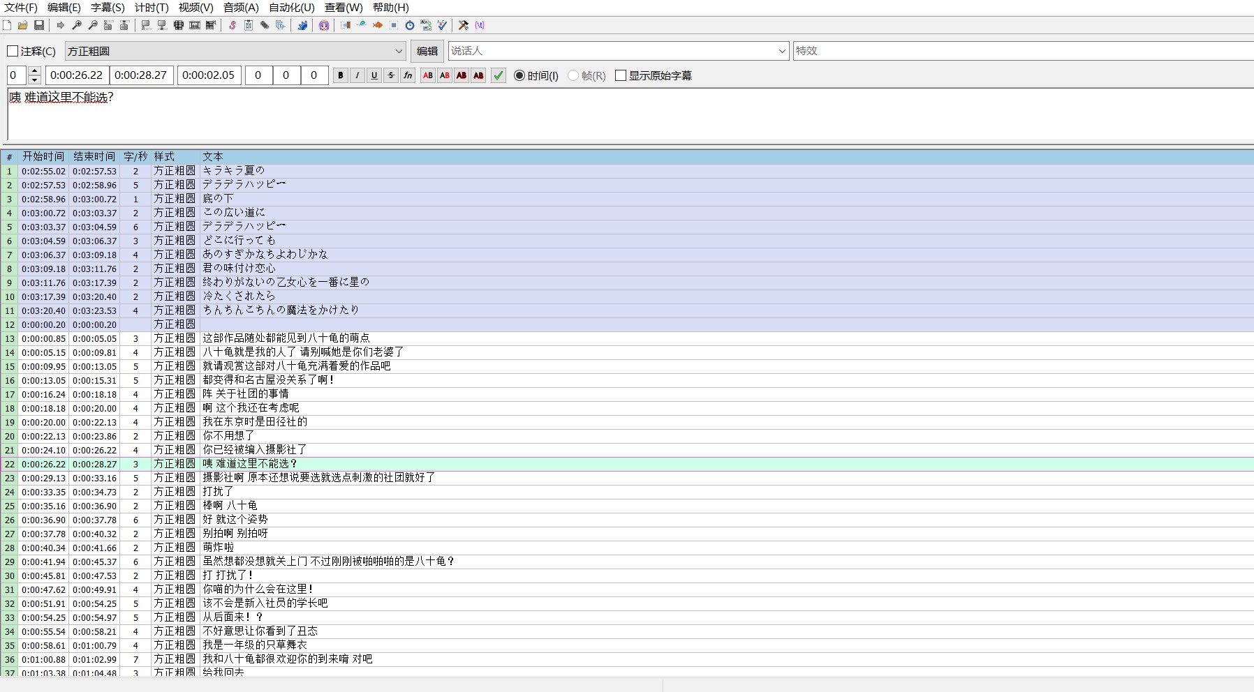Open the Styles Manager S icon
This screenshot has width=1254, height=692.
233,25
